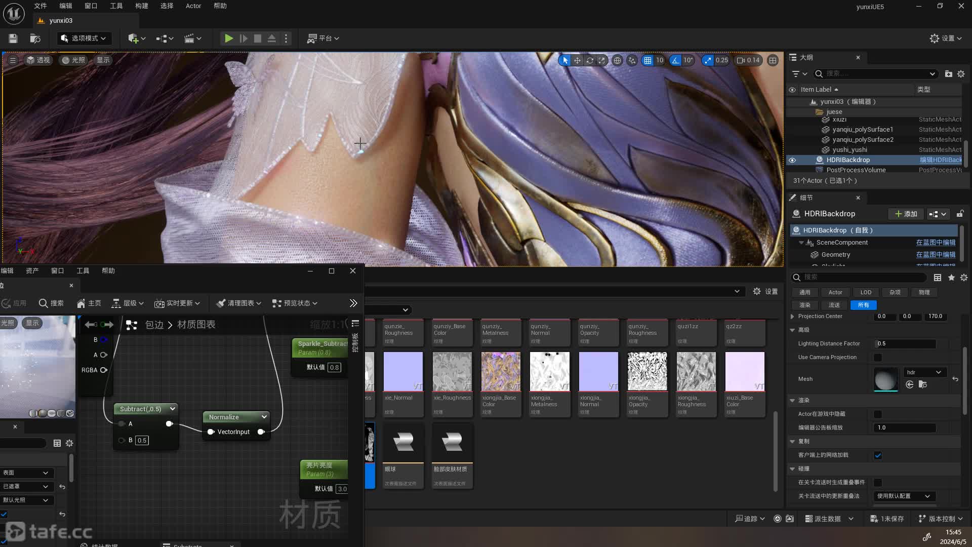Click Geometry edit-in-blueprint link
The height and width of the screenshot is (547, 972).
click(x=936, y=255)
